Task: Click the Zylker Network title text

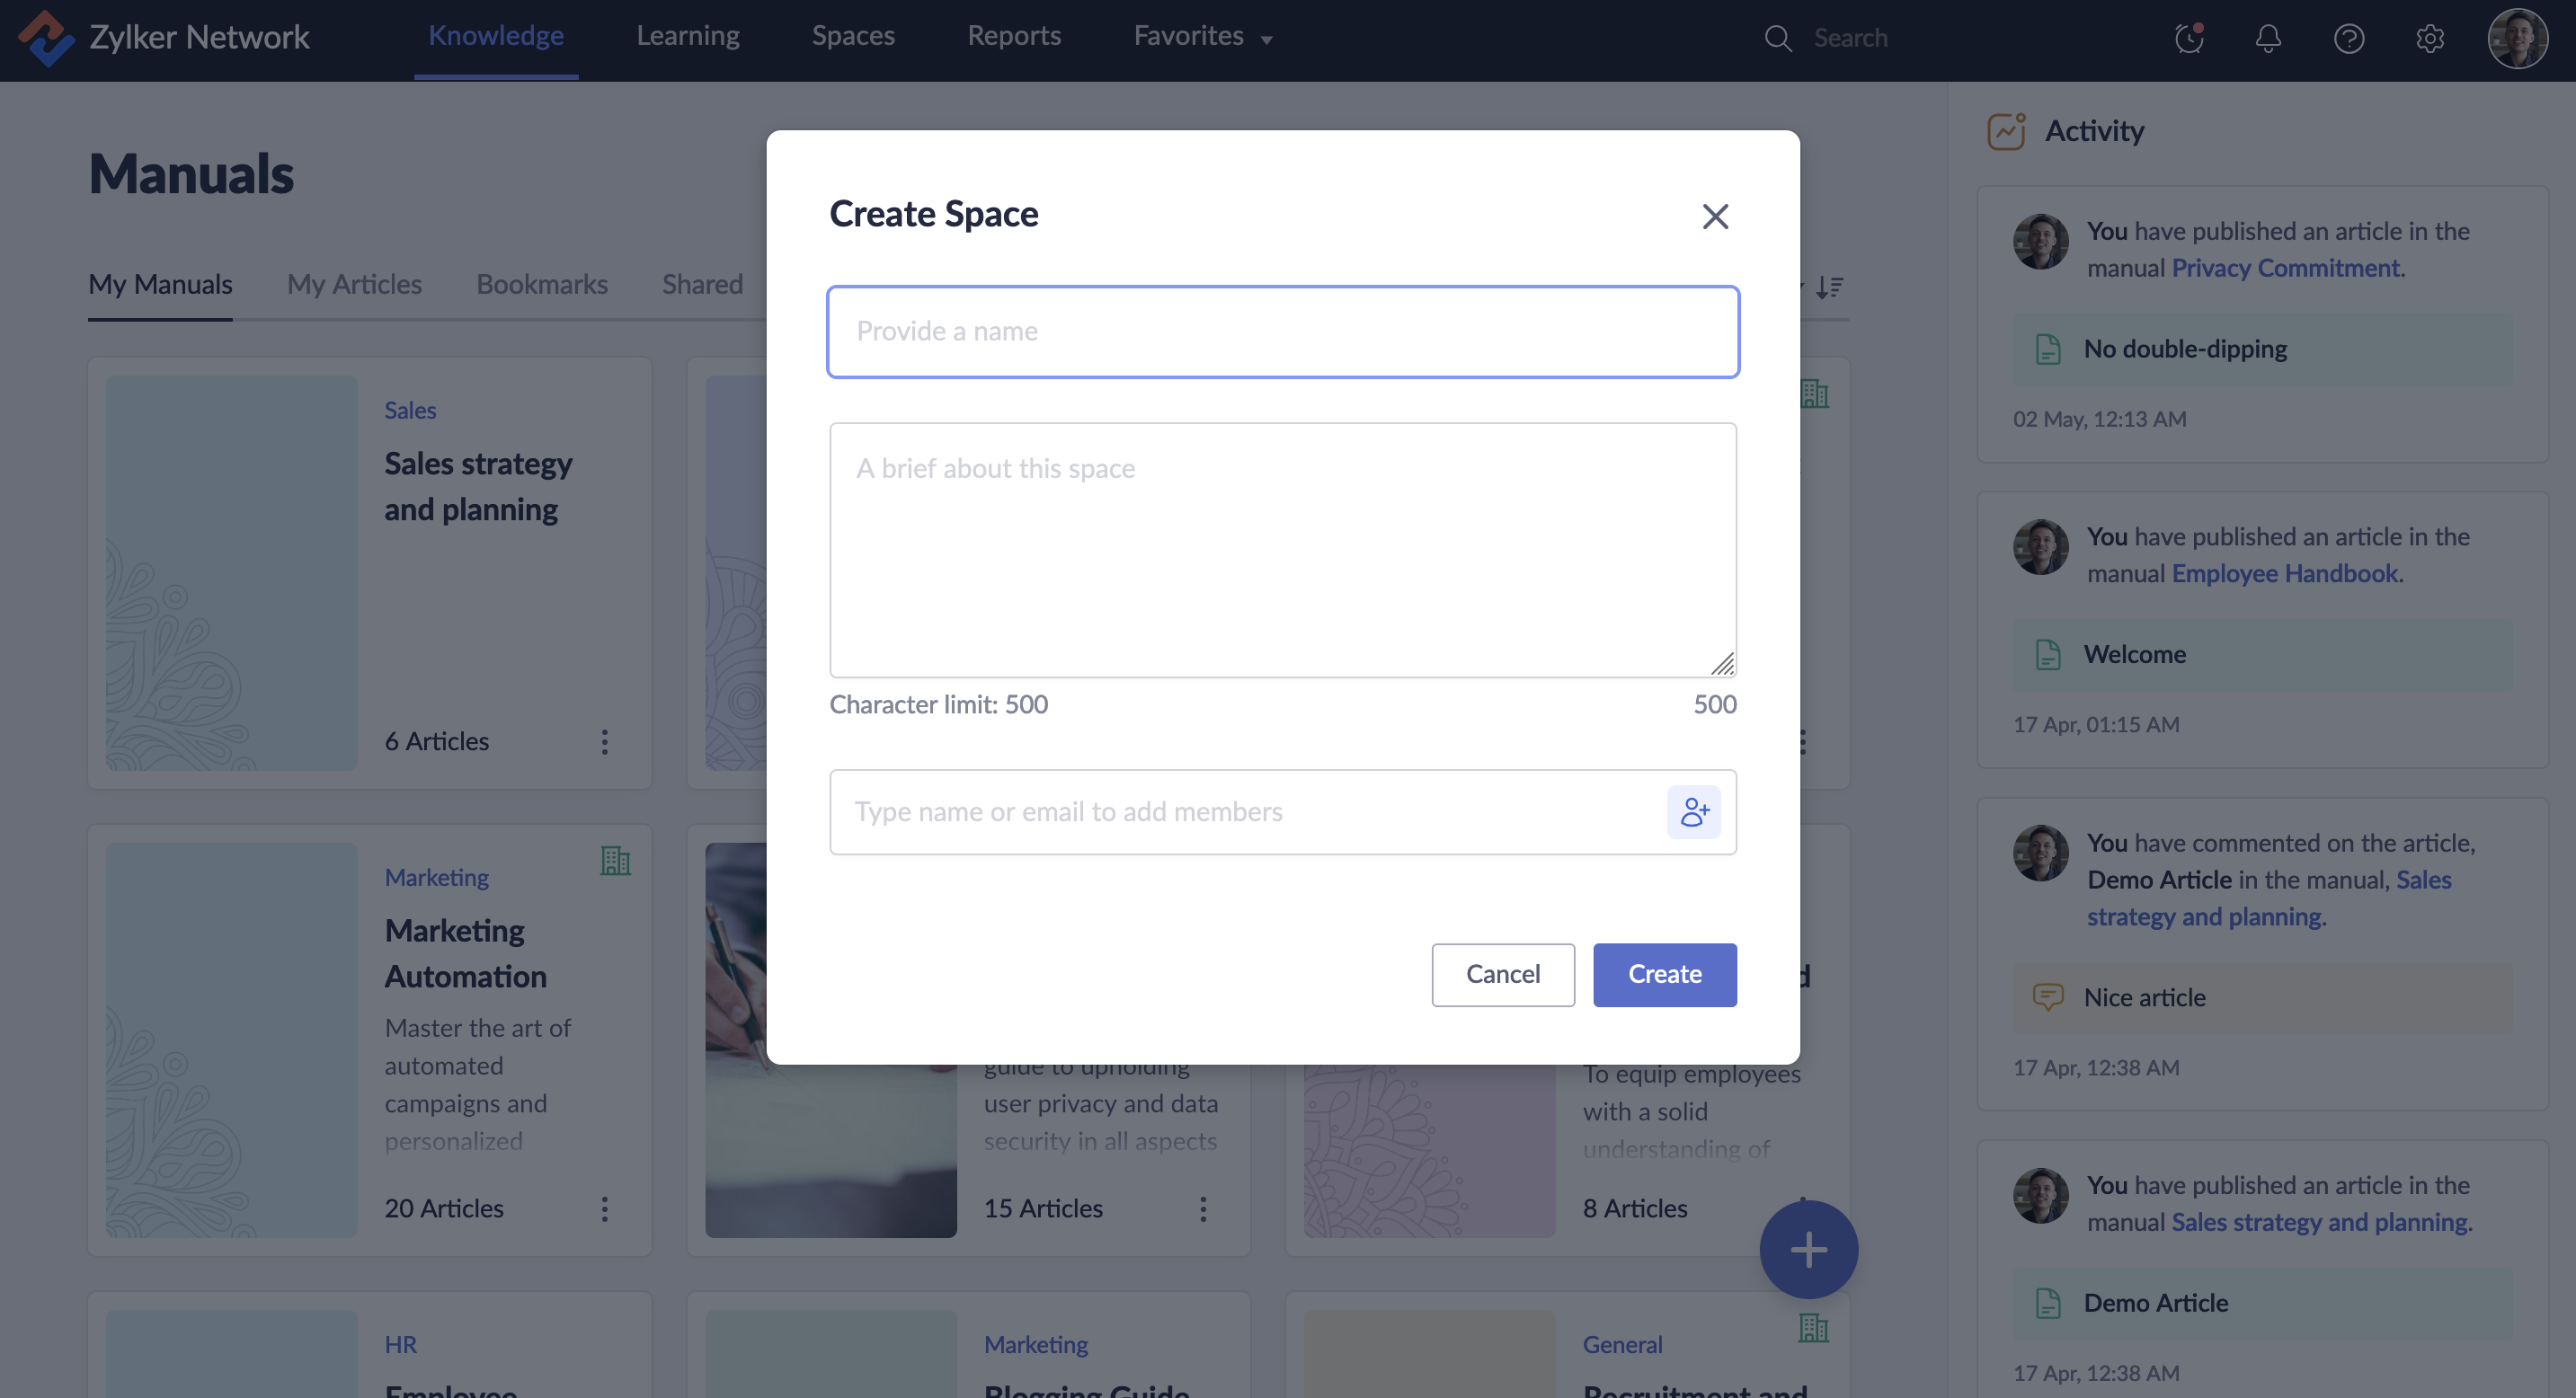Action: pos(200,38)
